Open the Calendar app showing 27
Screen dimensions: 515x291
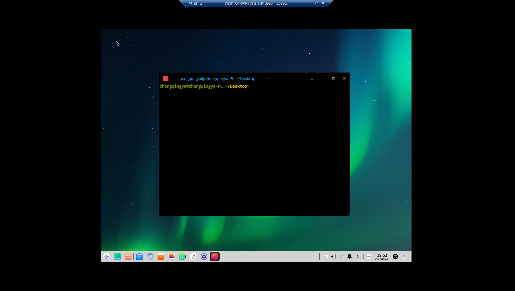coord(193,257)
